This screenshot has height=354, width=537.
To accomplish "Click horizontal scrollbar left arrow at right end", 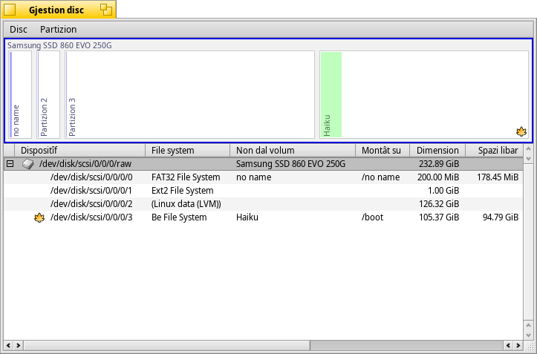I will point(508,345).
